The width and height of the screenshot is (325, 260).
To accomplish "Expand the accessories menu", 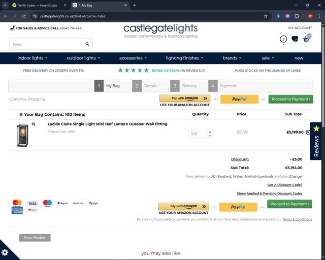I will point(133,58).
